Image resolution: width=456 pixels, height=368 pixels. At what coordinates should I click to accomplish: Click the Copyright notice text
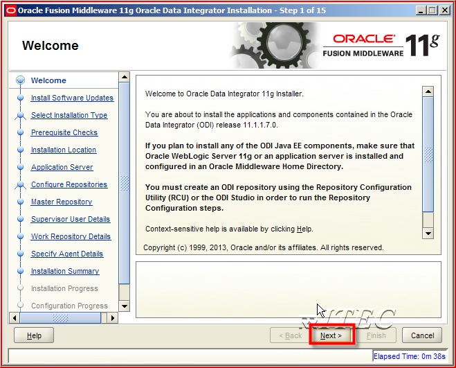click(264, 247)
